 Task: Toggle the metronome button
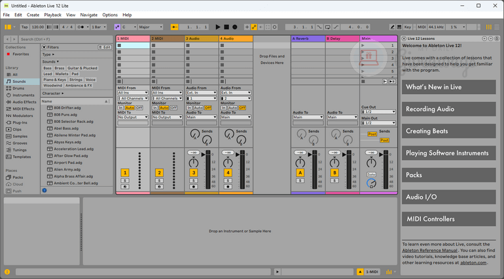point(81,27)
